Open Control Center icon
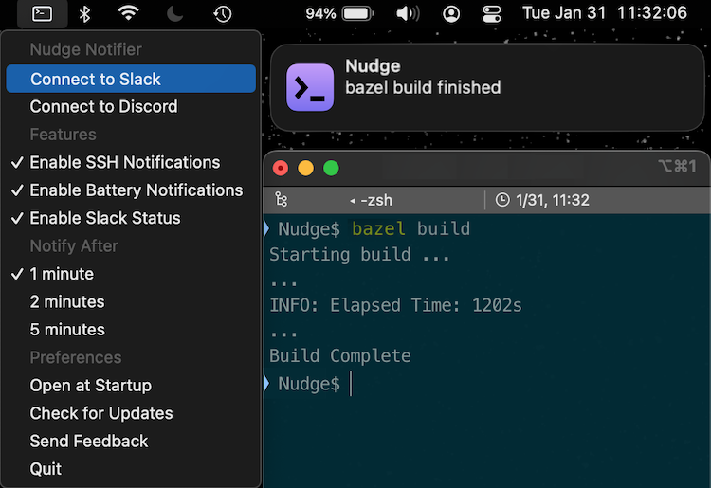Screen dimensions: 711x488 click(x=491, y=13)
